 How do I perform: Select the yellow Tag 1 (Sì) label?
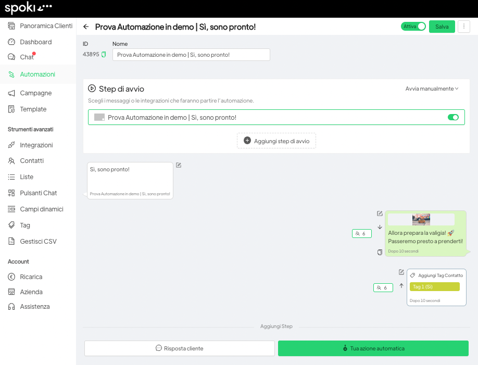click(x=434, y=287)
